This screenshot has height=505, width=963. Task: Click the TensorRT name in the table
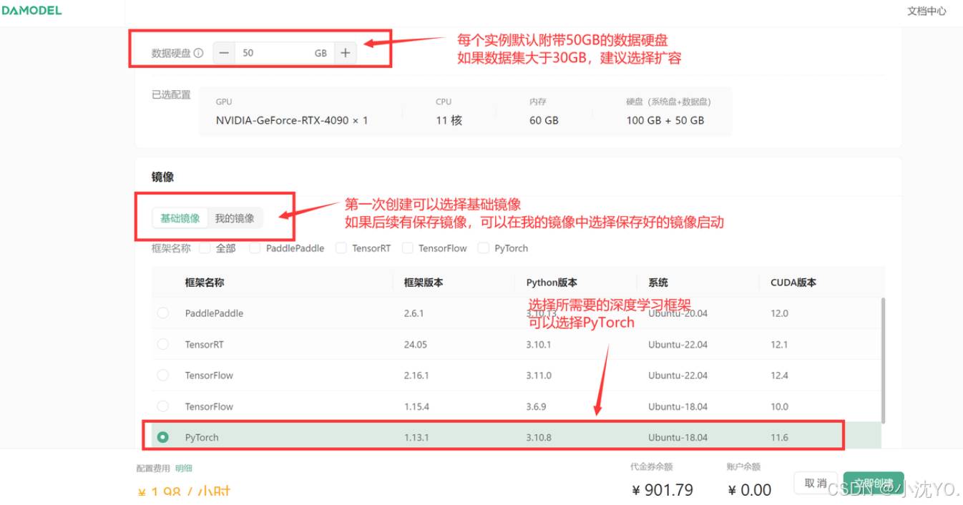point(204,344)
